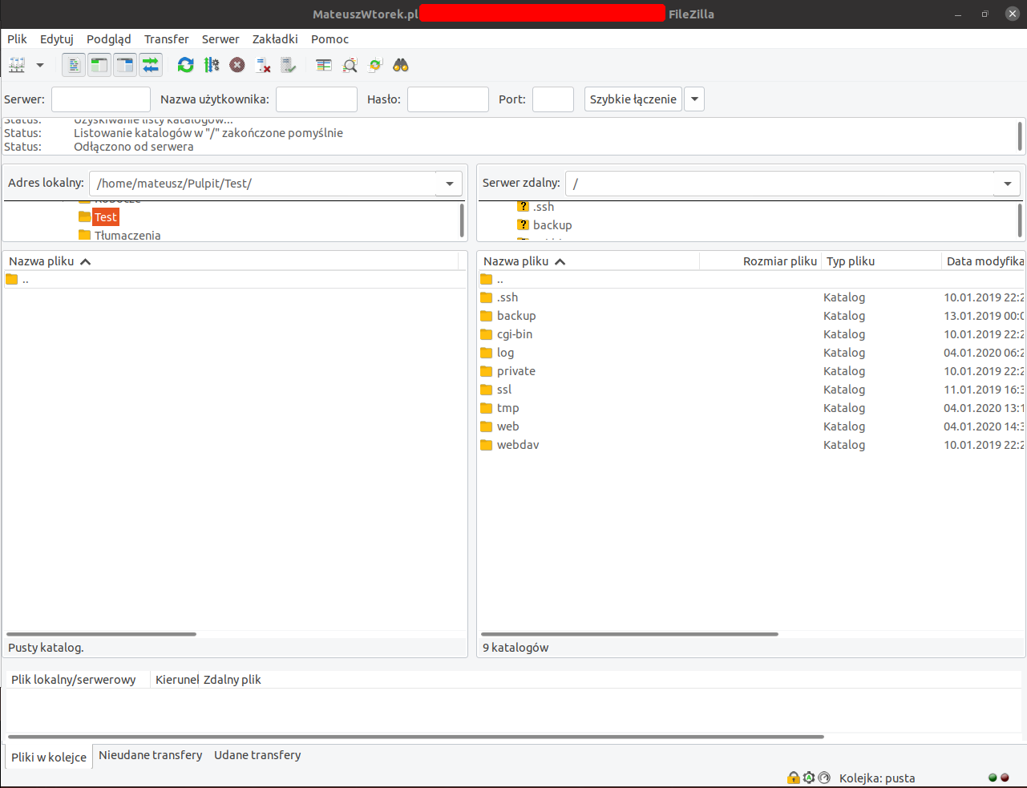The width and height of the screenshot is (1027, 788).
Task: Sort remote list by Rozmiar pliku
Action: 760,261
